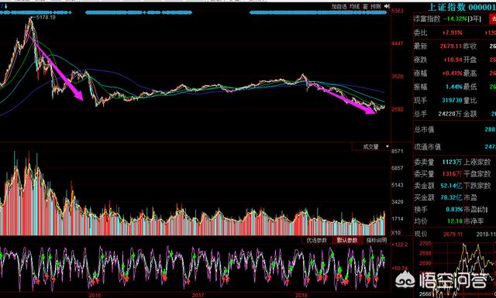Select the 默认参数 tab
496x298 pixels.
pyautogui.click(x=346, y=240)
